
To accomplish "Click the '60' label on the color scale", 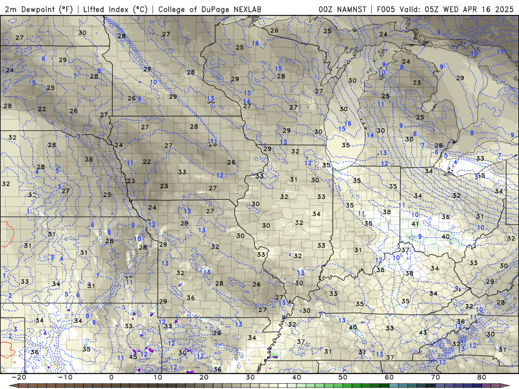I will tap(389, 377).
